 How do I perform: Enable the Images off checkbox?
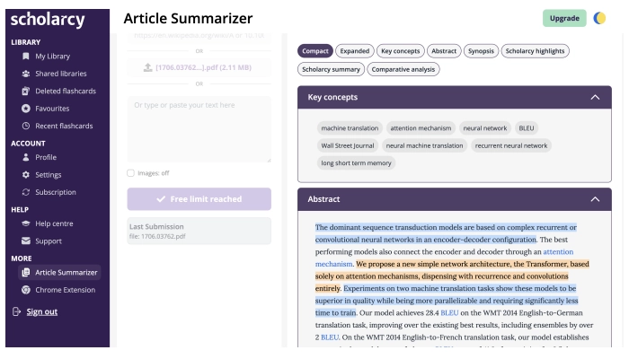(x=131, y=173)
